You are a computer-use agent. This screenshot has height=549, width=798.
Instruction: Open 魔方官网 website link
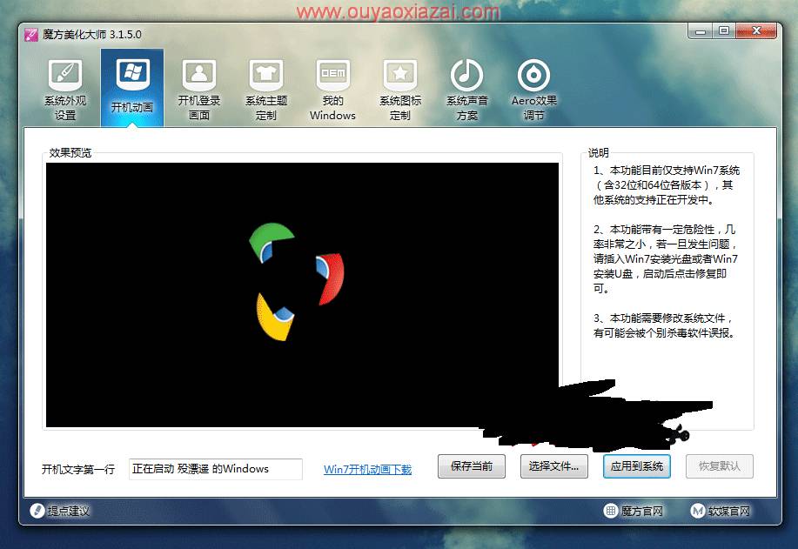point(634,511)
